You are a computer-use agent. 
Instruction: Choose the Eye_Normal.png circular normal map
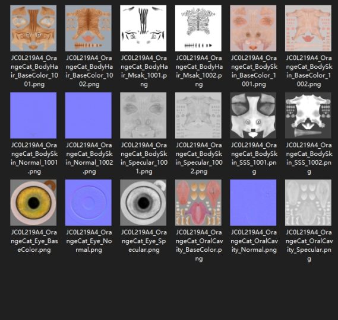(x=89, y=203)
